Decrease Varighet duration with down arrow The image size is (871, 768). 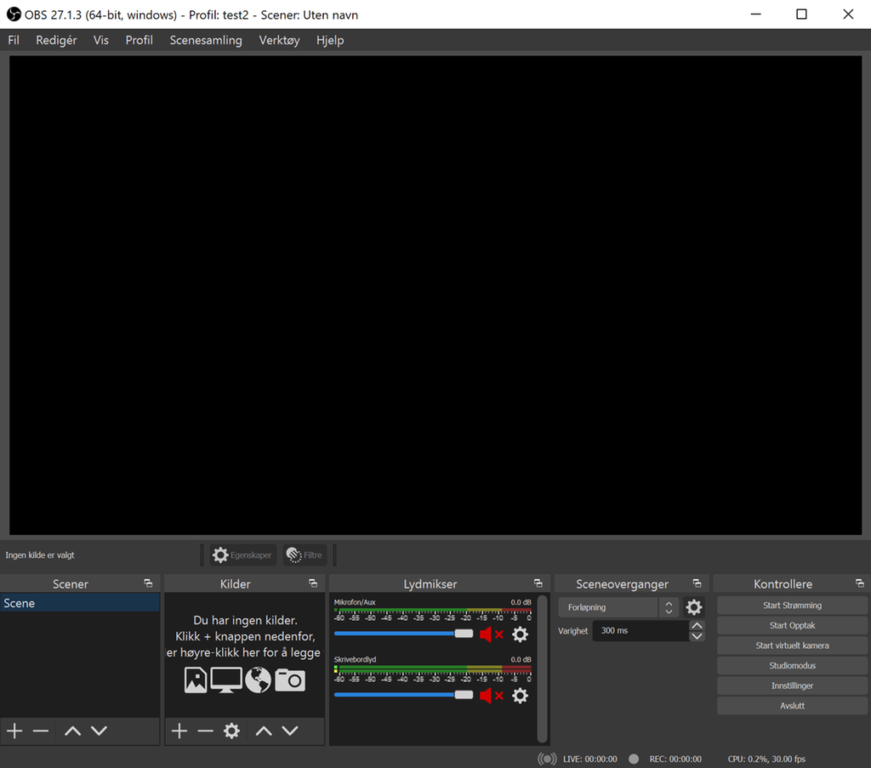coord(697,636)
